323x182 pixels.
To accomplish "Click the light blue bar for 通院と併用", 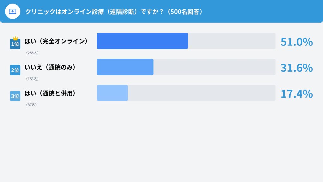I will (112, 93).
